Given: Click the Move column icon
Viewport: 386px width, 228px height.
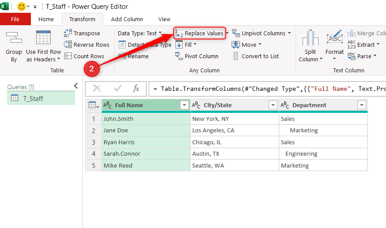Looking at the screenshot, I should tap(236, 45).
